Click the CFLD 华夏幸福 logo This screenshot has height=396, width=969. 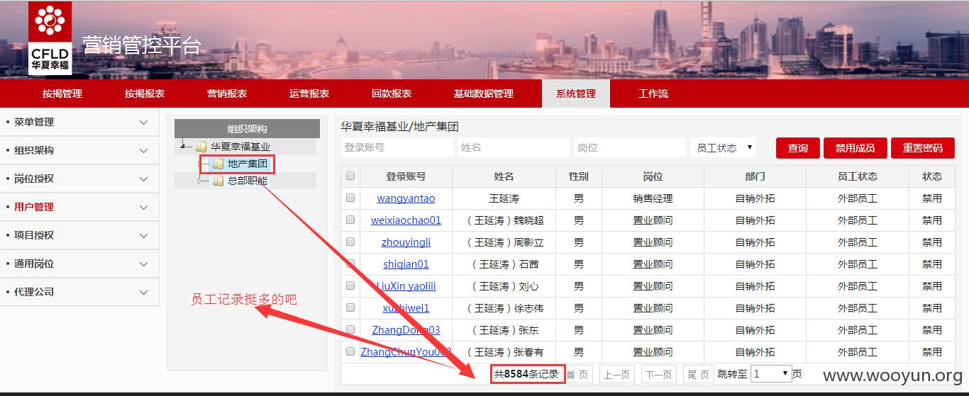(x=50, y=38)
